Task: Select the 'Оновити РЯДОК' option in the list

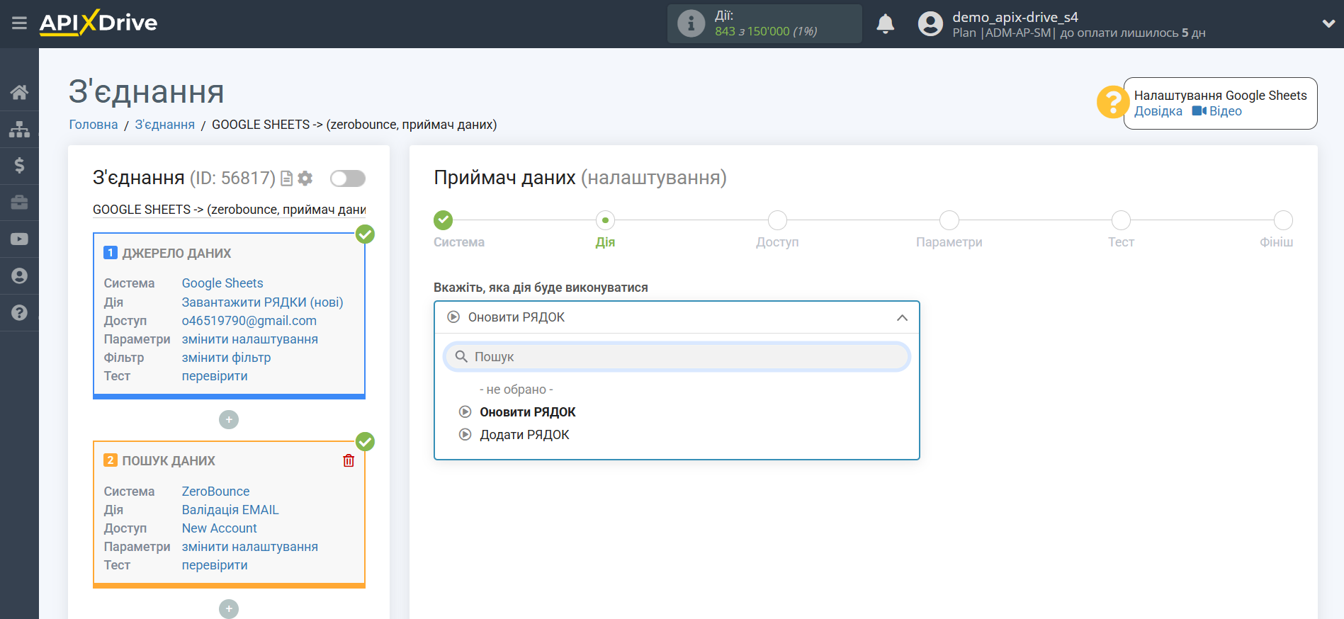Action: pos(527,412)
